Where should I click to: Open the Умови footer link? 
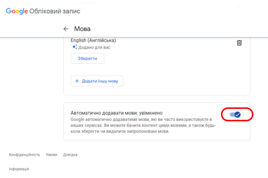51,155
